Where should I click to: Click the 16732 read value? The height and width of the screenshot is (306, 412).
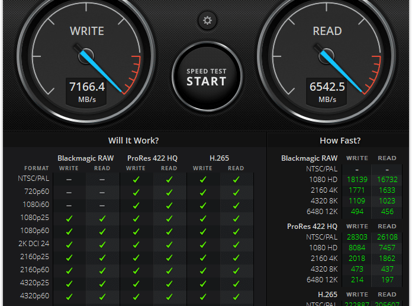click(387, 180)
